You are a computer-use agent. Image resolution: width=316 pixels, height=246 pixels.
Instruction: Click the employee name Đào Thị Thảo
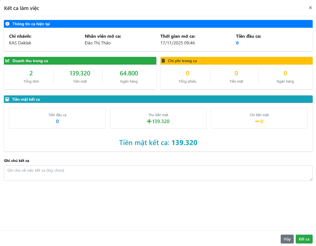[x=98, y=43]
